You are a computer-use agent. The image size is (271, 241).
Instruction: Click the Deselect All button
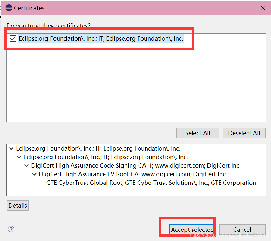(244, 133)
